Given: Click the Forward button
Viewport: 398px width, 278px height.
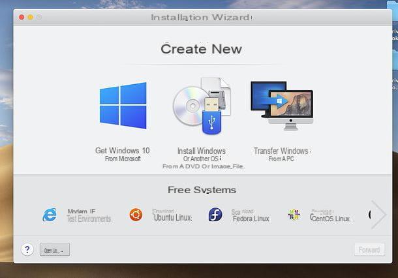Looking at the screenshot, I should point(369,250).
